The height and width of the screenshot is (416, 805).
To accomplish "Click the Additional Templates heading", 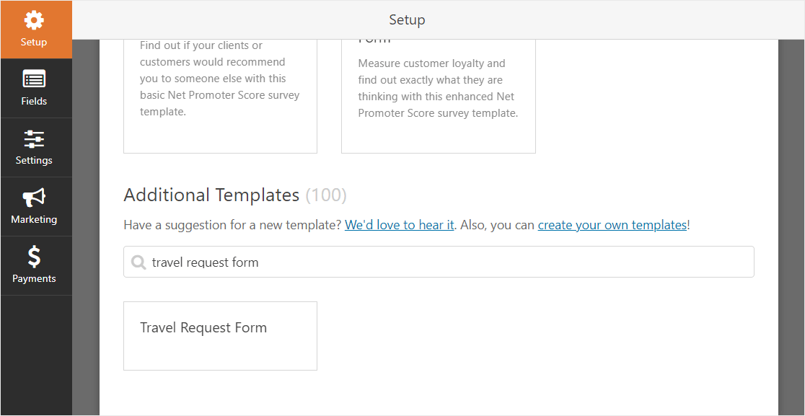I will (211, 195).
